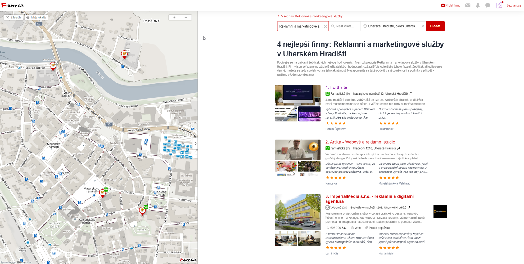This screenshot has height=264, width=524.
Task: Click the location input showing Uherské Hradiště
Action: coord(393,26)
